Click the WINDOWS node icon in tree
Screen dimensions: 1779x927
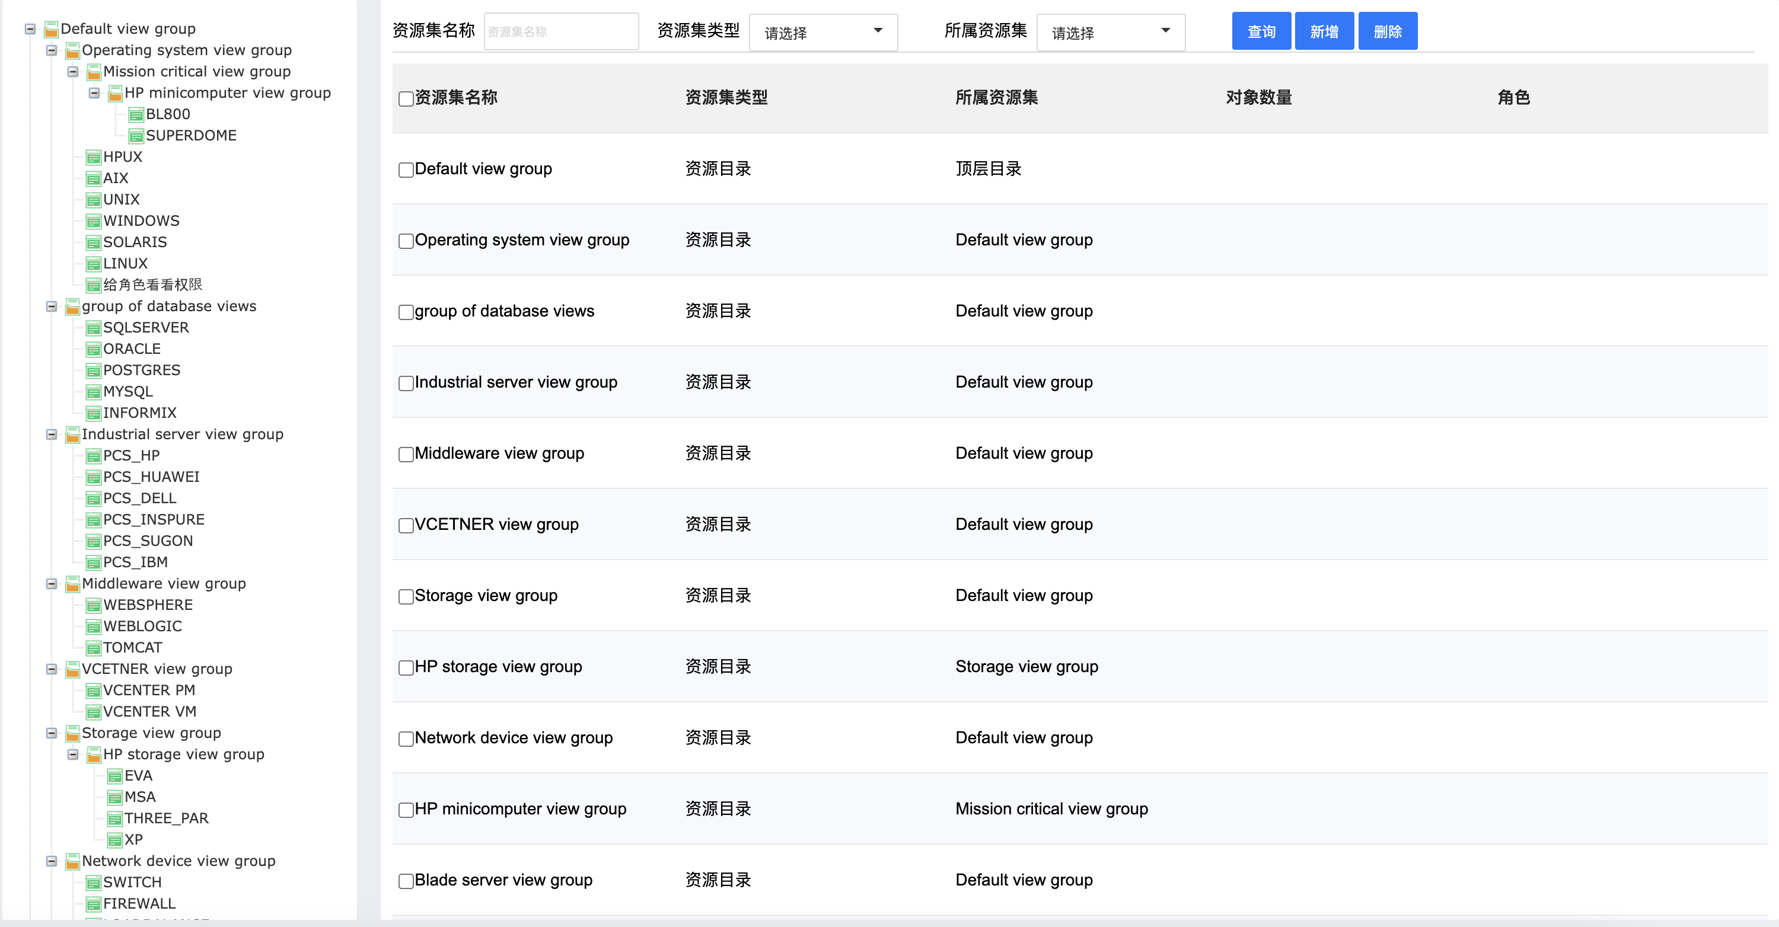[x=94, y=222]
